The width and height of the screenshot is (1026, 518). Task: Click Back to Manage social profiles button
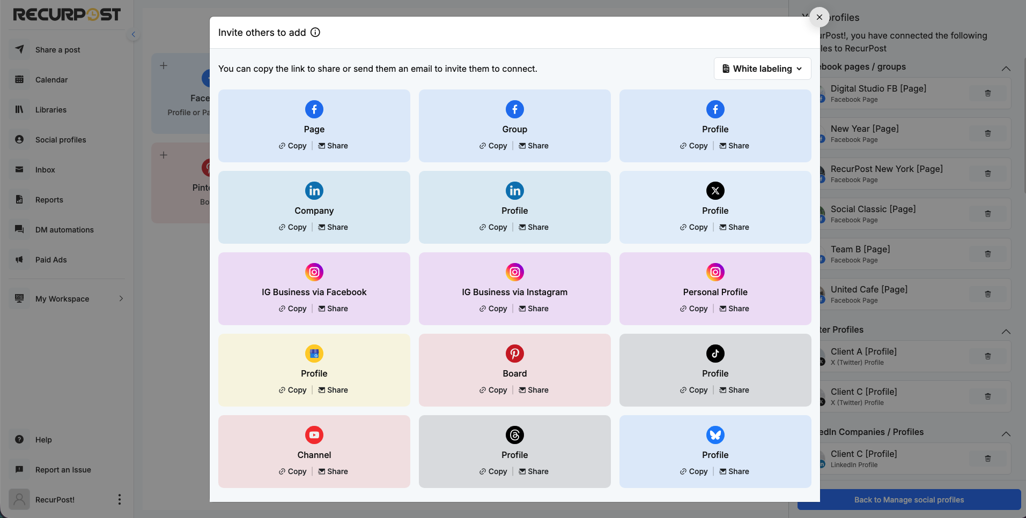pyautogui.click(x=909, y=500)
